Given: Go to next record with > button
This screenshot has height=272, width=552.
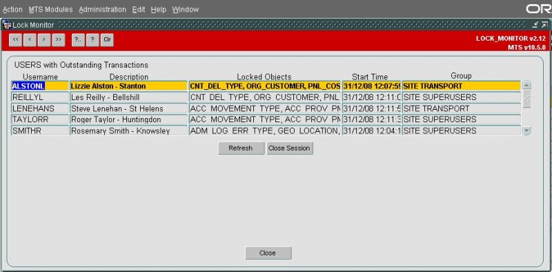Looking at the screenshot, I should coord(44,40).
